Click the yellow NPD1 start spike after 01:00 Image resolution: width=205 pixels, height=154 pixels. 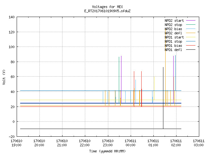pyautogui.click(x=154, y=89)
